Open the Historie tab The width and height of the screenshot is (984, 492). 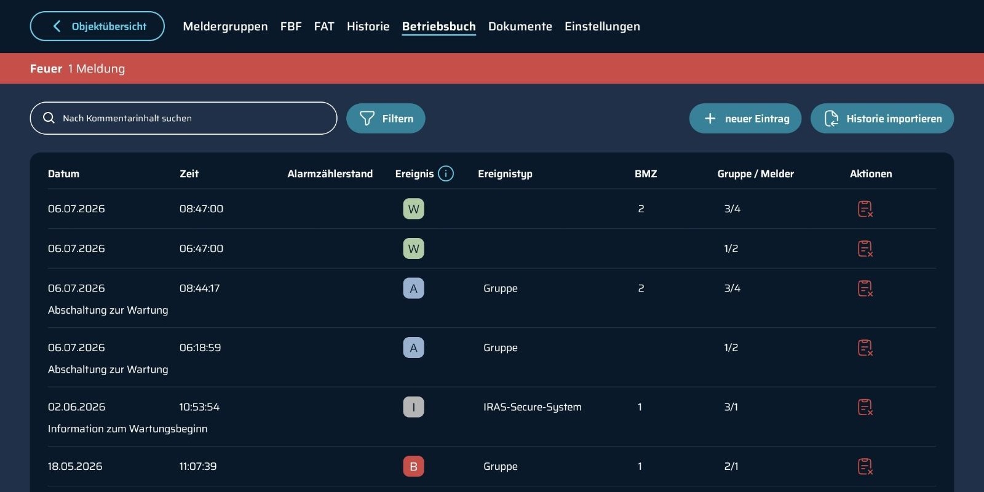tap(368, 26)
